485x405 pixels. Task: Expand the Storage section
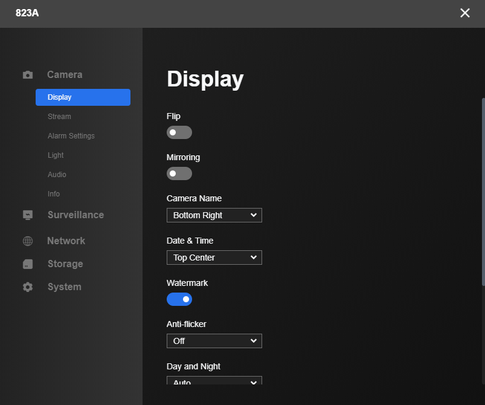point(65,264)
